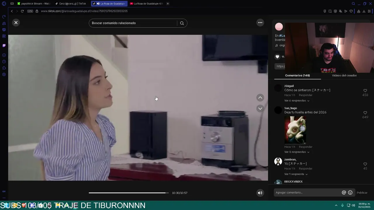Image resolution: width=374 pixels, height=210 pixels.
Task: Switch to the Cerz (@cerz_g) TikTok tab
Action: coord(71,3)
